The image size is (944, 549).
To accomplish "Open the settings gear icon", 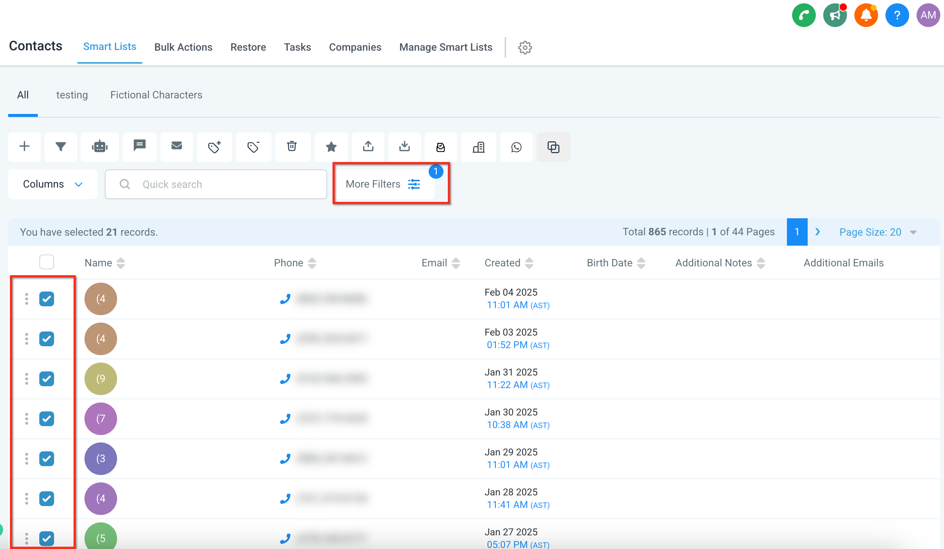I will click(525, 47).
